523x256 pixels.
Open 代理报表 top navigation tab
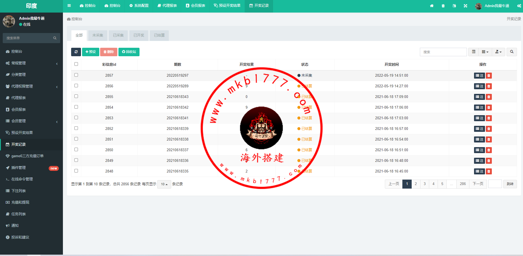coord(167,6)
